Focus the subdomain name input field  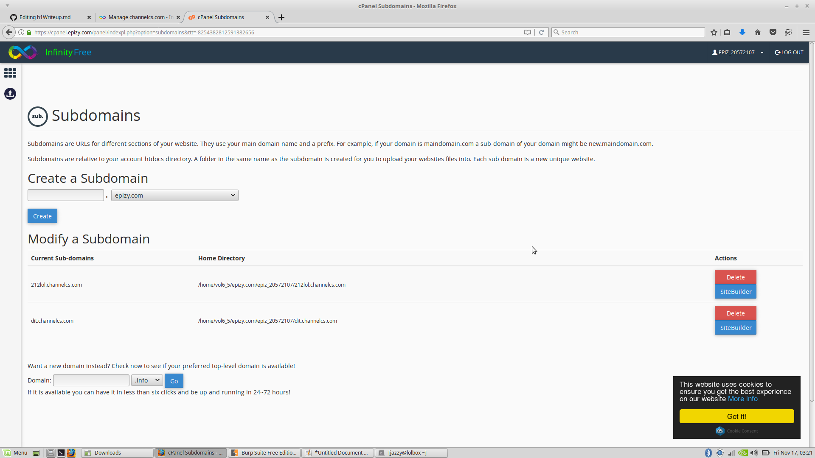pyautogui.click(x=66, y=195)
